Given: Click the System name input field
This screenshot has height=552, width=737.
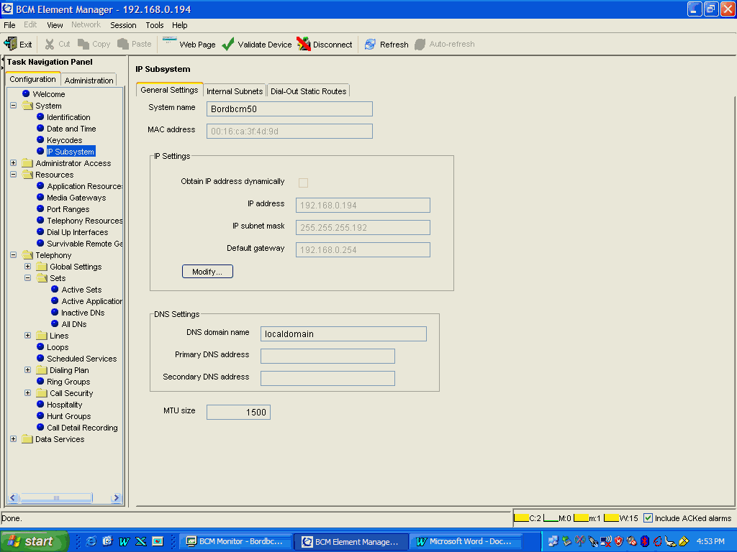Looking at the screenshot, I should point(289,109).
